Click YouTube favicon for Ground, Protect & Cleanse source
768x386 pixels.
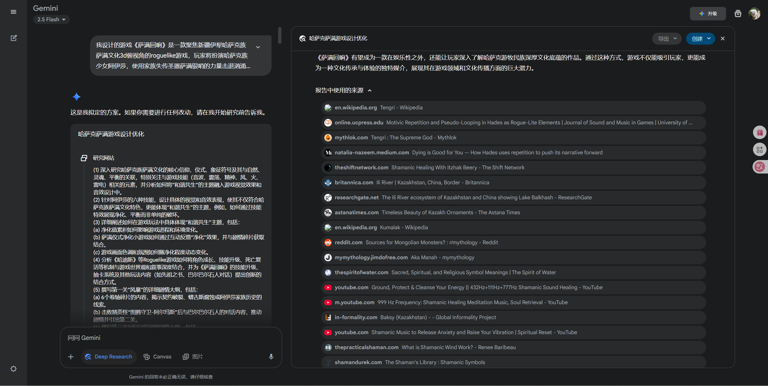point(328,287)
